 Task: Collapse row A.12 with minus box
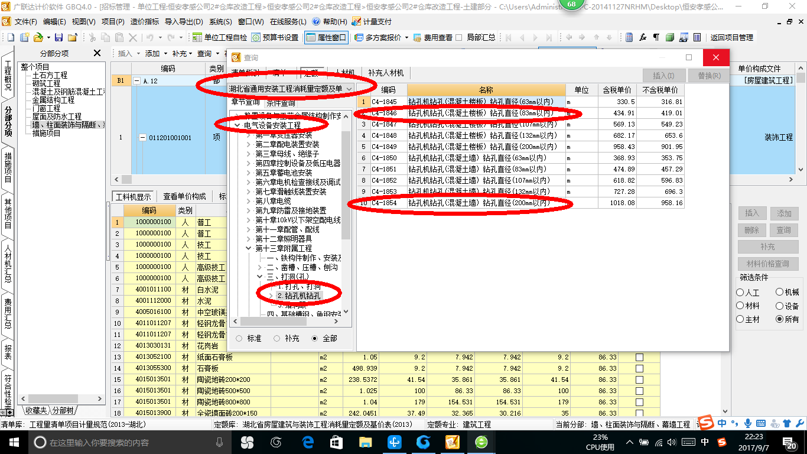(x=136, y=80)
